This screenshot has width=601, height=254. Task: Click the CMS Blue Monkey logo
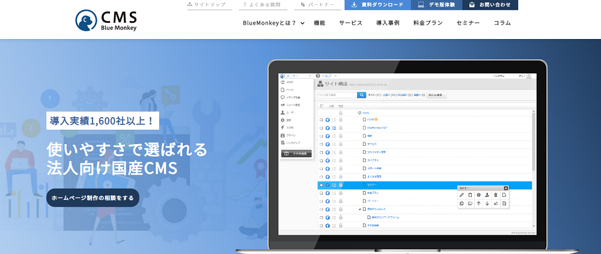click(106, 20)
